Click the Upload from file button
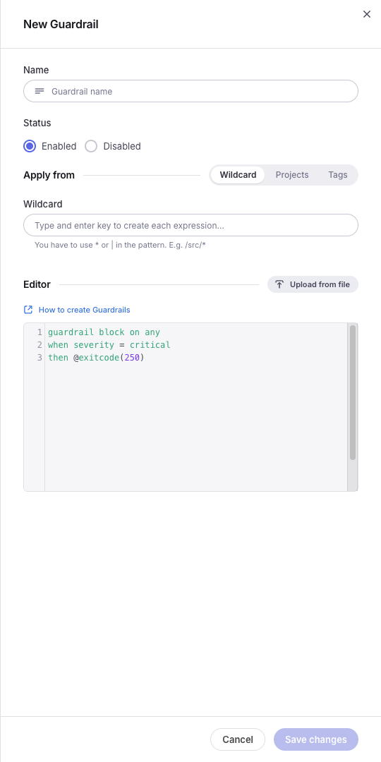This screenshot has height=762, width=381. (x=313, y=284)
